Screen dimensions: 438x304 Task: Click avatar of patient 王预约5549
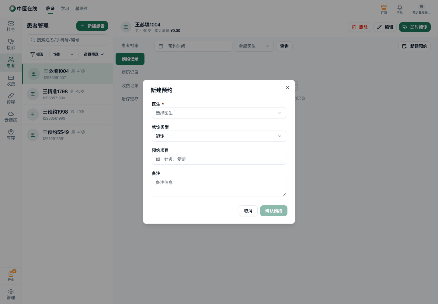33,135
